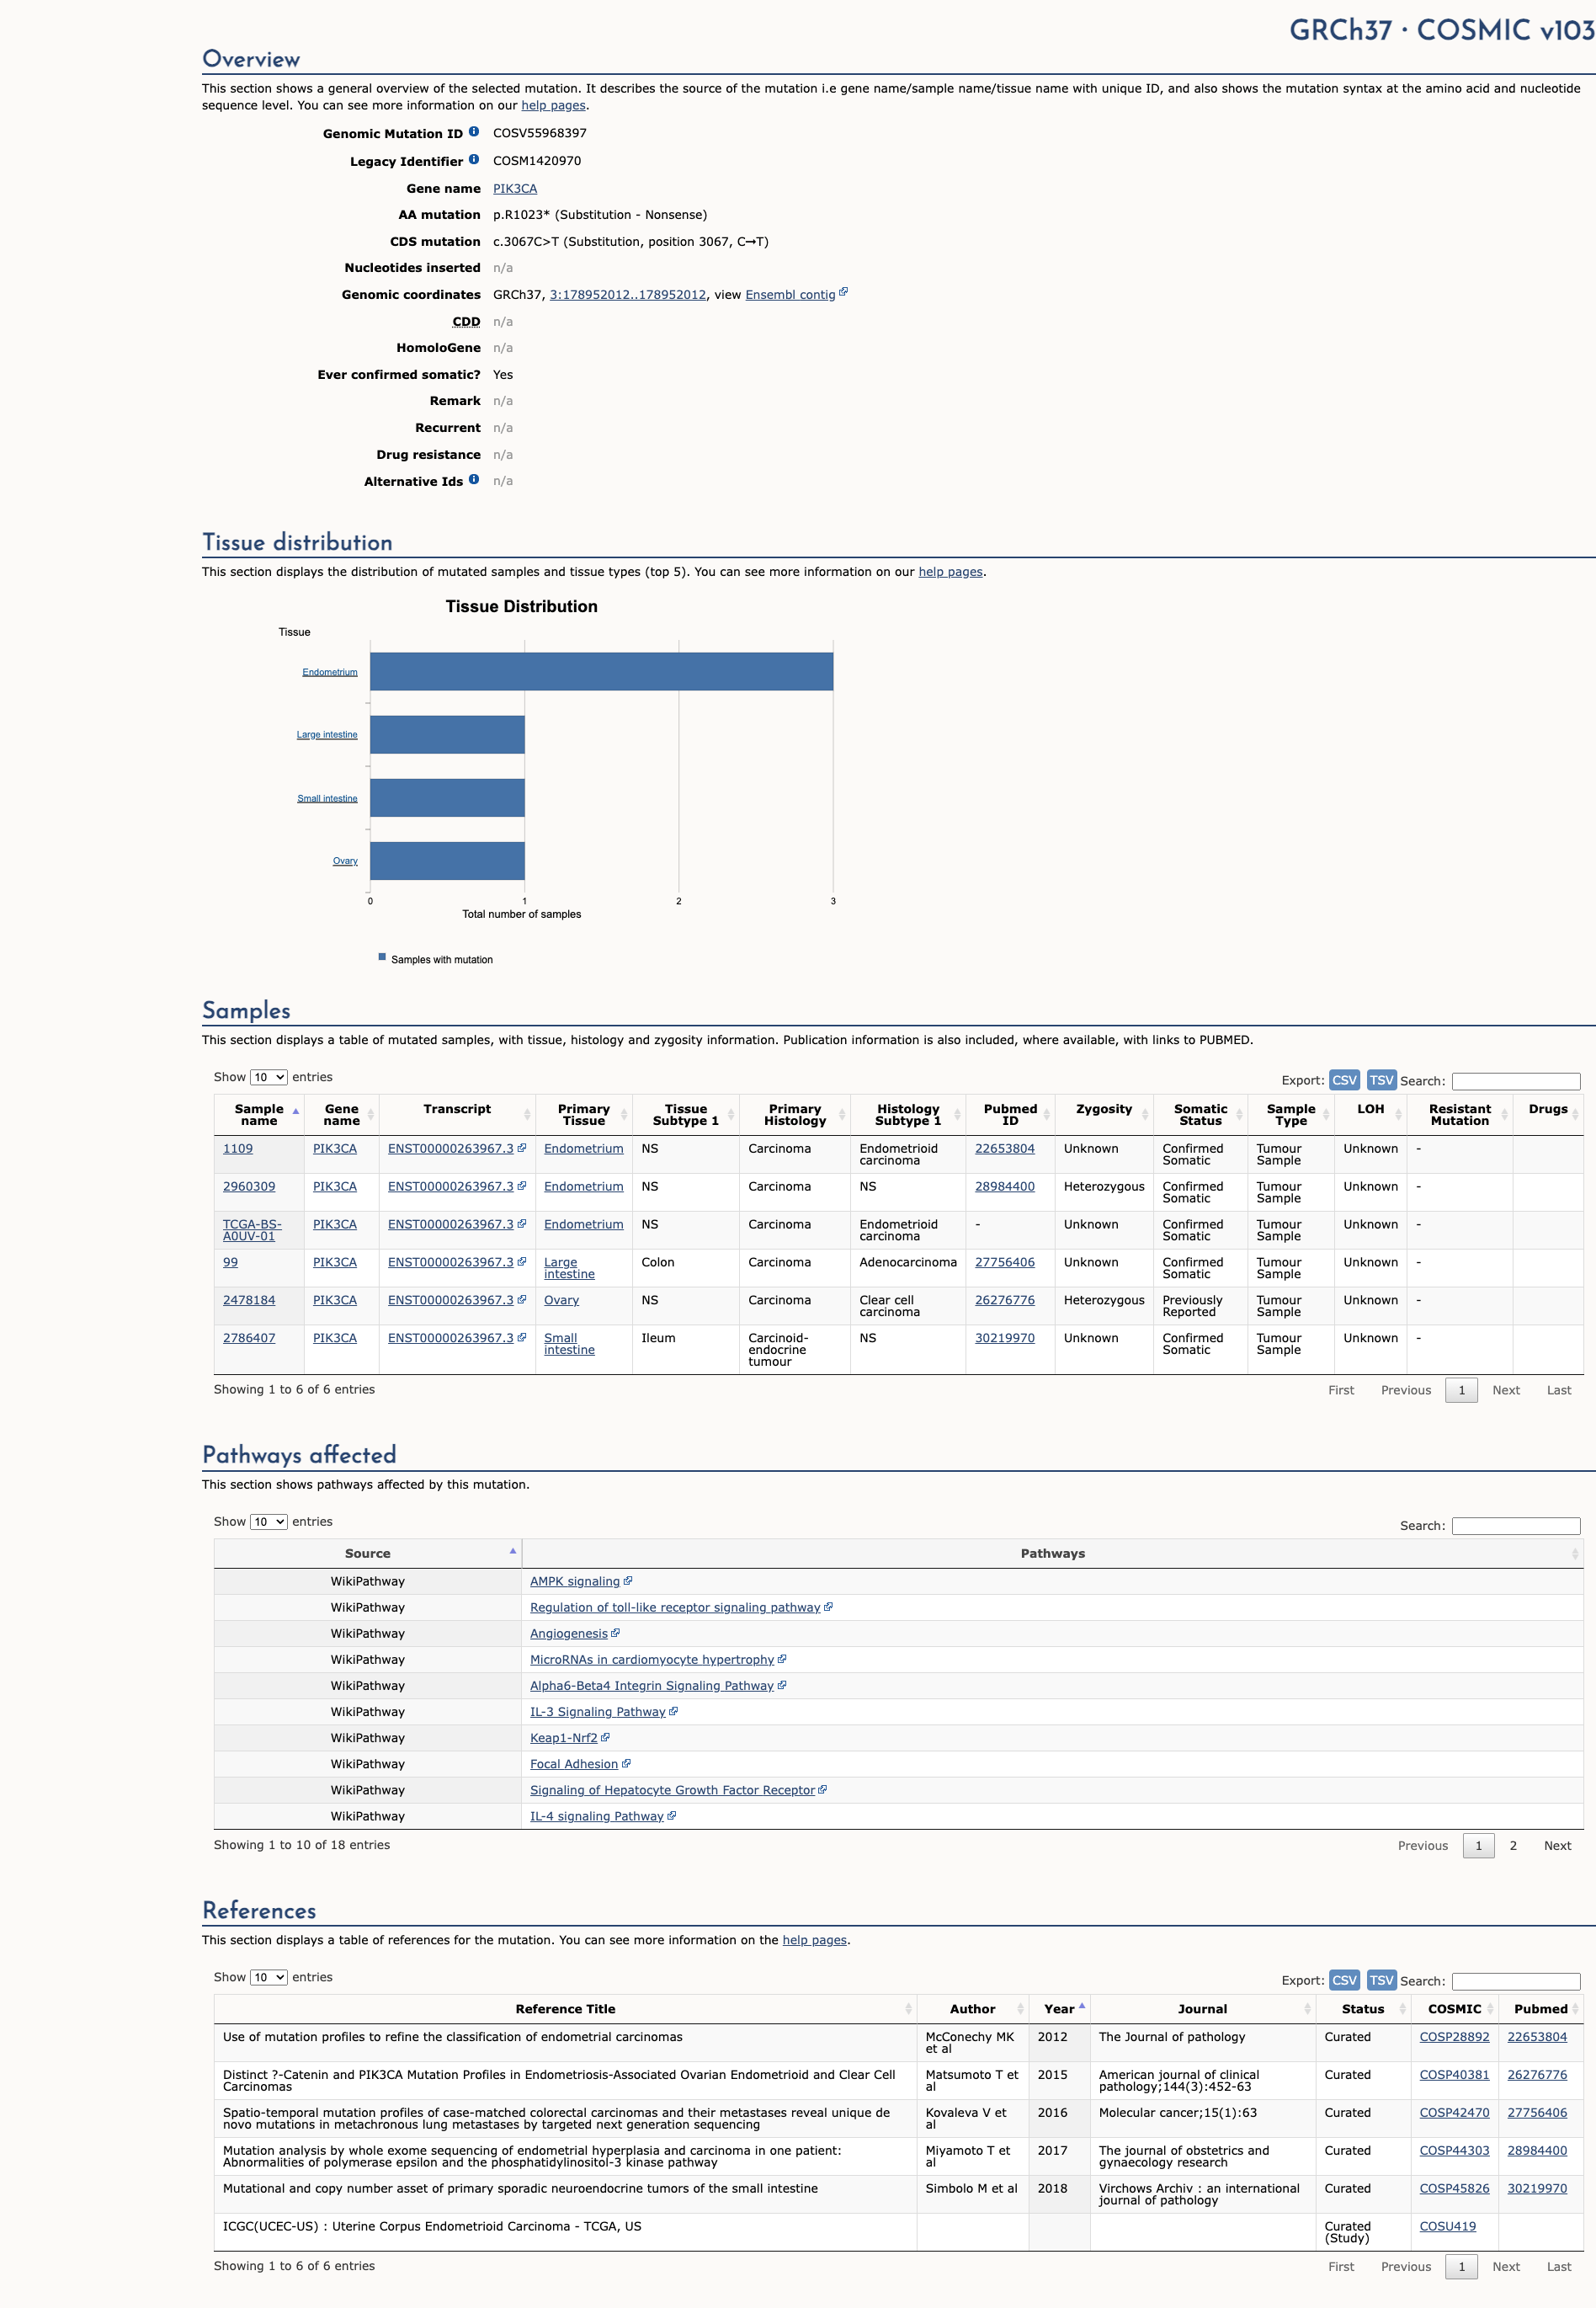The width and height of the screenshot is (1596, 2308).
Task: Click external link icon beside AMPK signaling
Action: coord(628,1581)
